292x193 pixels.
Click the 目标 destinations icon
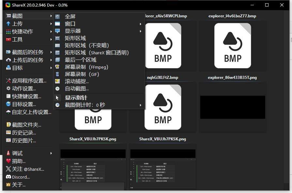pos(8,68)
